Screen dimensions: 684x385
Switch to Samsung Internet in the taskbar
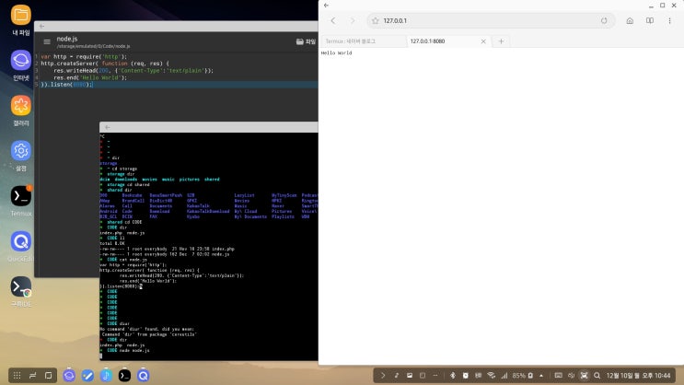point(69,376)
